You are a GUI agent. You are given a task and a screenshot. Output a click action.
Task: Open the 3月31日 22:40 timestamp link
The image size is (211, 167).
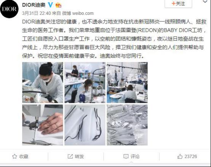pyautogui.click(x=36, y=13)
